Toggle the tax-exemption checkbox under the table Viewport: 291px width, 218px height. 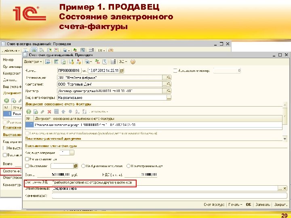click(27, 133)
